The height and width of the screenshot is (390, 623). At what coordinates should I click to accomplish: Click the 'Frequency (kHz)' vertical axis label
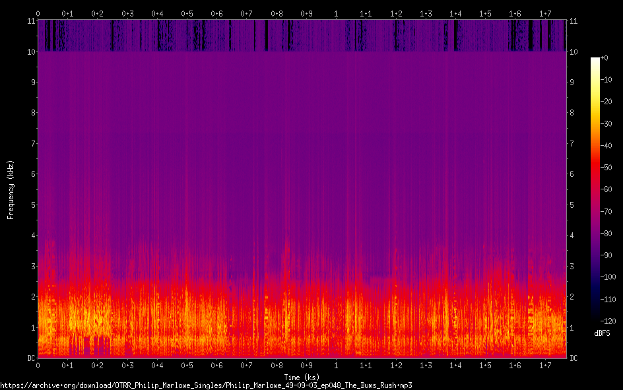pyautogui.click(x=11, y=189)
